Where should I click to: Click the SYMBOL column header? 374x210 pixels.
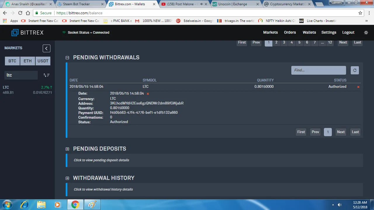[150, 80]
